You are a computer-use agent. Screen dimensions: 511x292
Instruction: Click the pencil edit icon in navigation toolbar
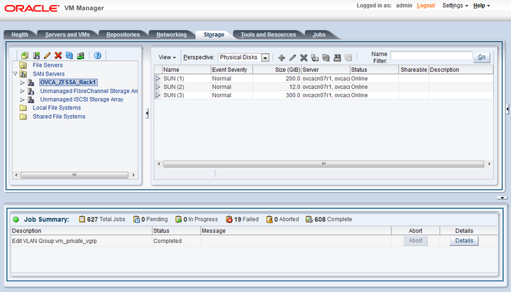coord(48,55)
